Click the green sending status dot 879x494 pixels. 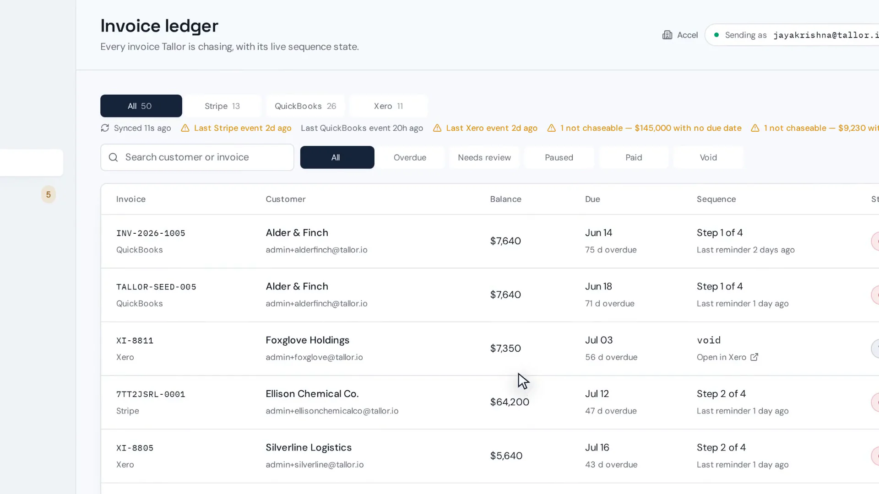(716, 35)
